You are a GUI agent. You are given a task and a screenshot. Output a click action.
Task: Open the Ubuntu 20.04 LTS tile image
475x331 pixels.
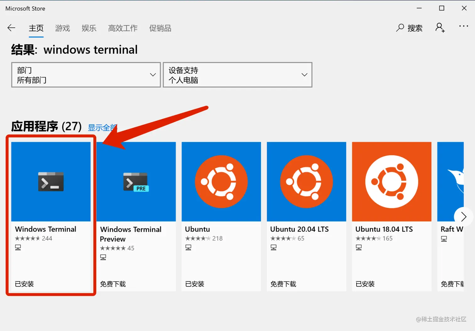click(x=306, y=182)
